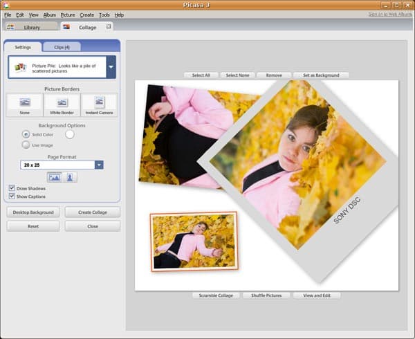Screen dimensions: 415x339
Task: Switch to the Clips (4) tab
Action: [62, 47]
